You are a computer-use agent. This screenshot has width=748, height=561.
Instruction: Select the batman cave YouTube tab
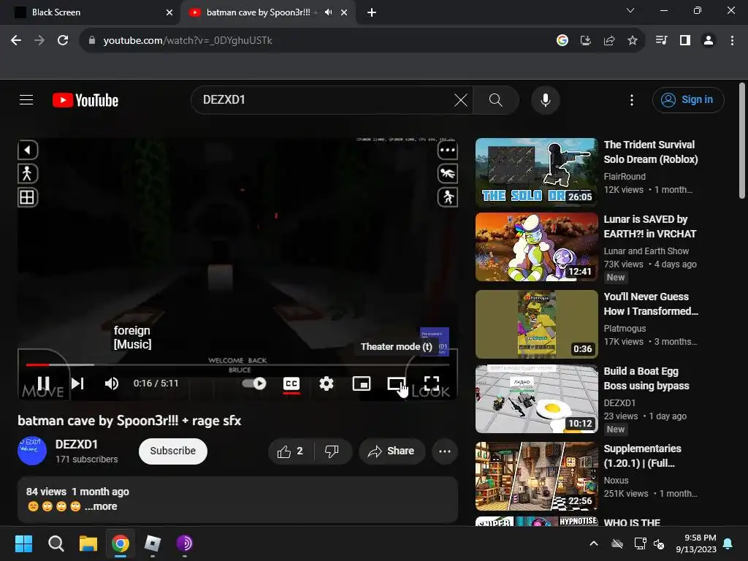click(x=258, y=12)
